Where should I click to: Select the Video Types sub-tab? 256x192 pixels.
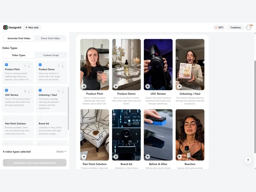coord(19,55)
